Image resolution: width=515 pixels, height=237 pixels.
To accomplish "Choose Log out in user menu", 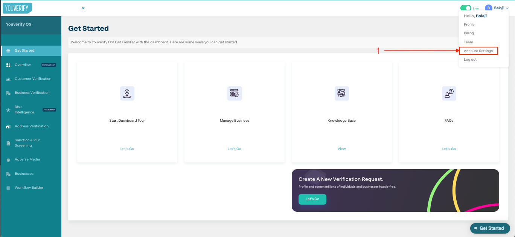I will point(470,60).
